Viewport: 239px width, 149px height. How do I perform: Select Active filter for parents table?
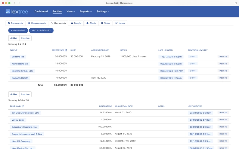coord(14,38)
